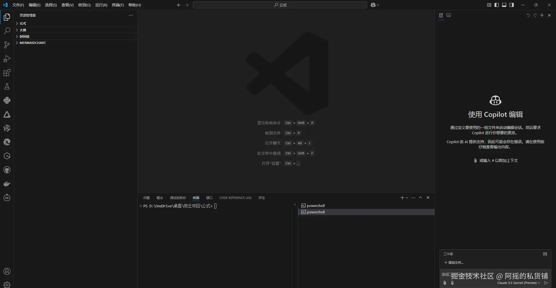
Task: Open the Explorer view in activity bar
Action: point(7,17)
